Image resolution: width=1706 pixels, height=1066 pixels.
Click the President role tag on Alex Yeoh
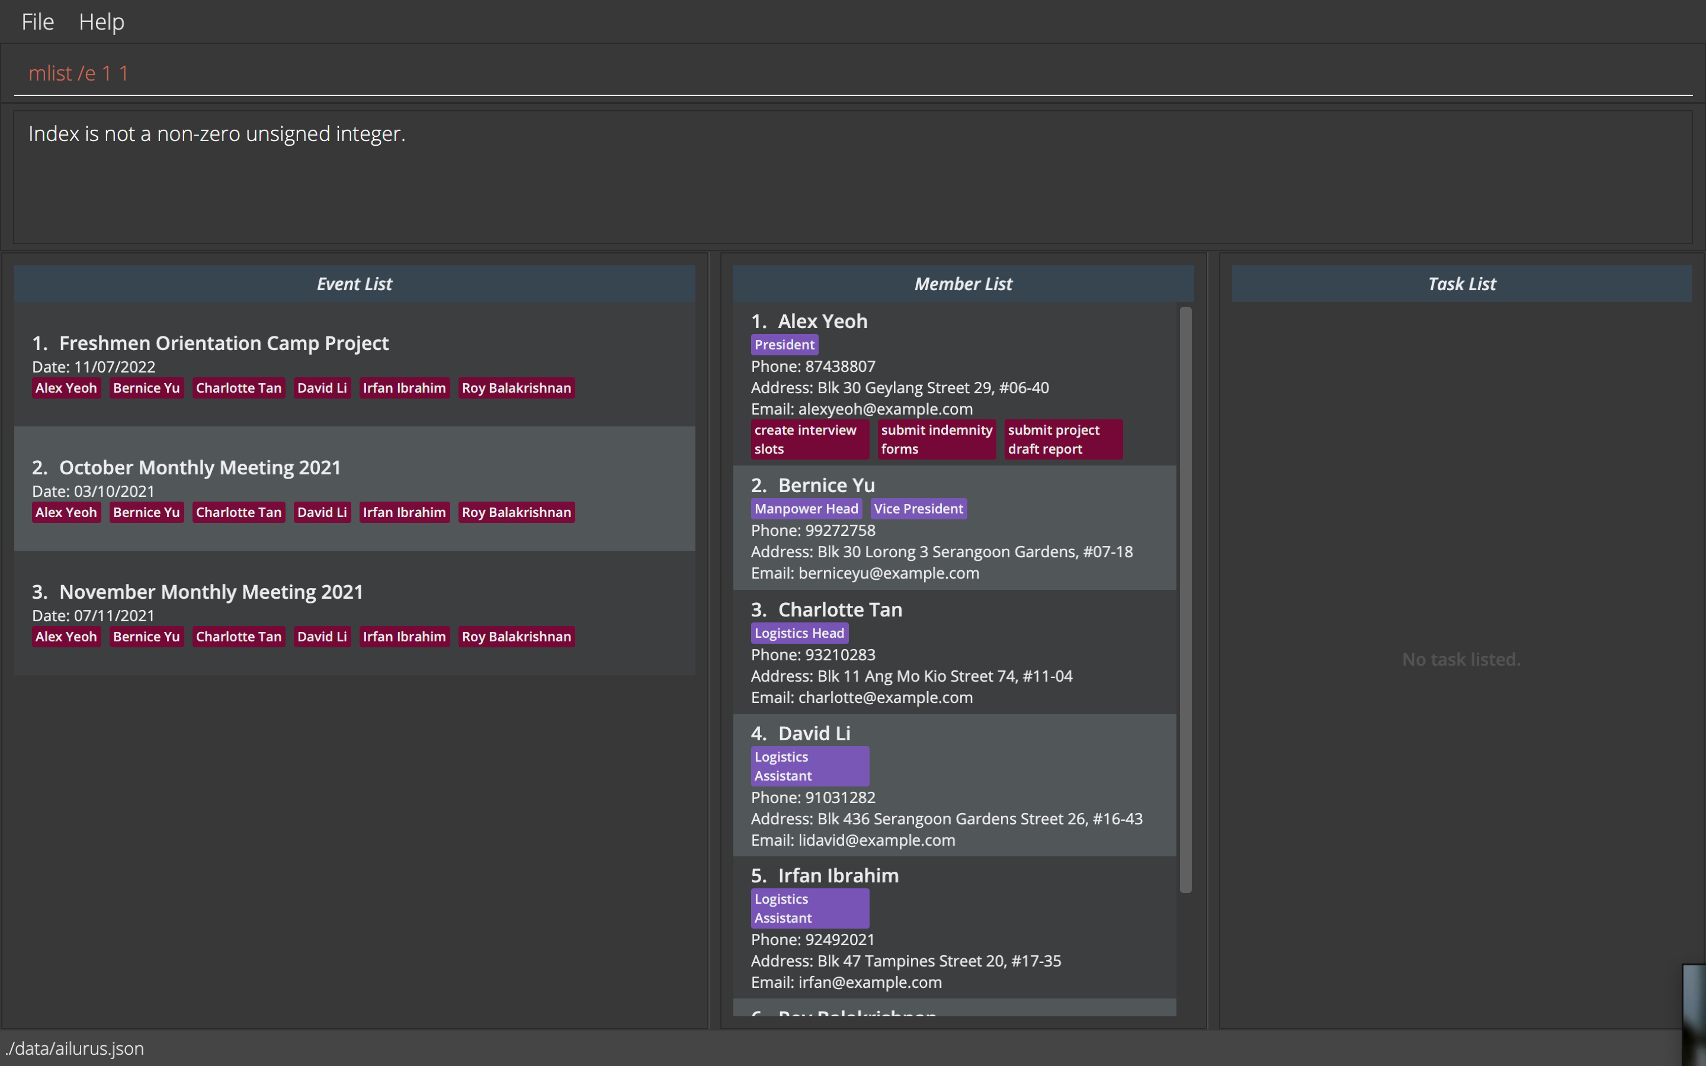pyautogui.click(x=784, y=344)
